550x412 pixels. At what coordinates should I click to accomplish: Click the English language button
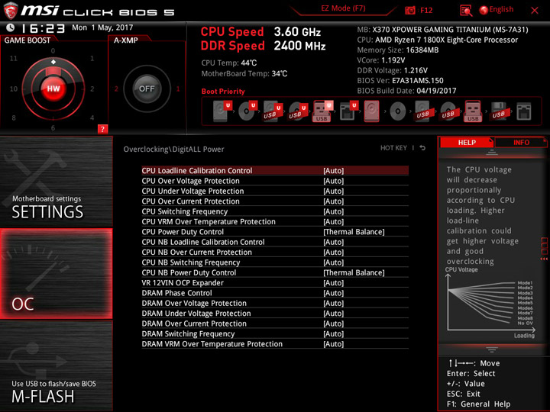(x=501, y=9)
